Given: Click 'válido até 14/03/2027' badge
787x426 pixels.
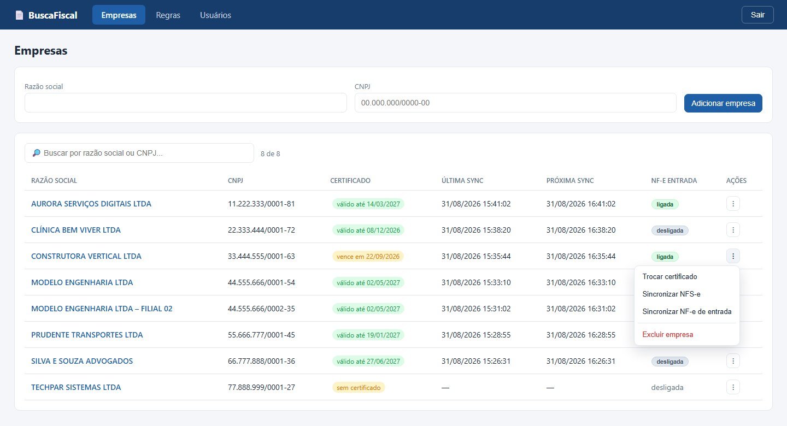Looking at the screenshot, I should click(x=368, y=204).
